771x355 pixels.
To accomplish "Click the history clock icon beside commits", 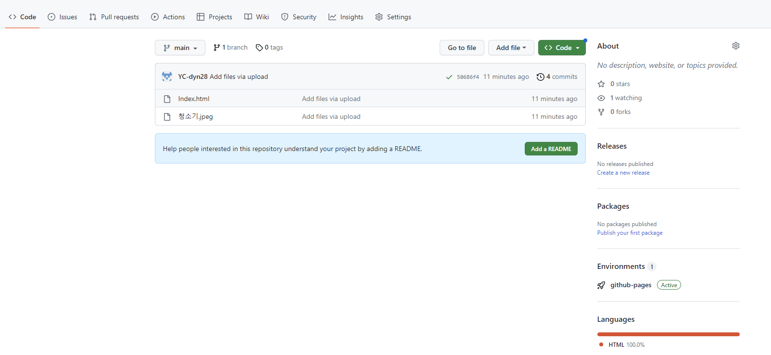I will click(x=541, y=77).
